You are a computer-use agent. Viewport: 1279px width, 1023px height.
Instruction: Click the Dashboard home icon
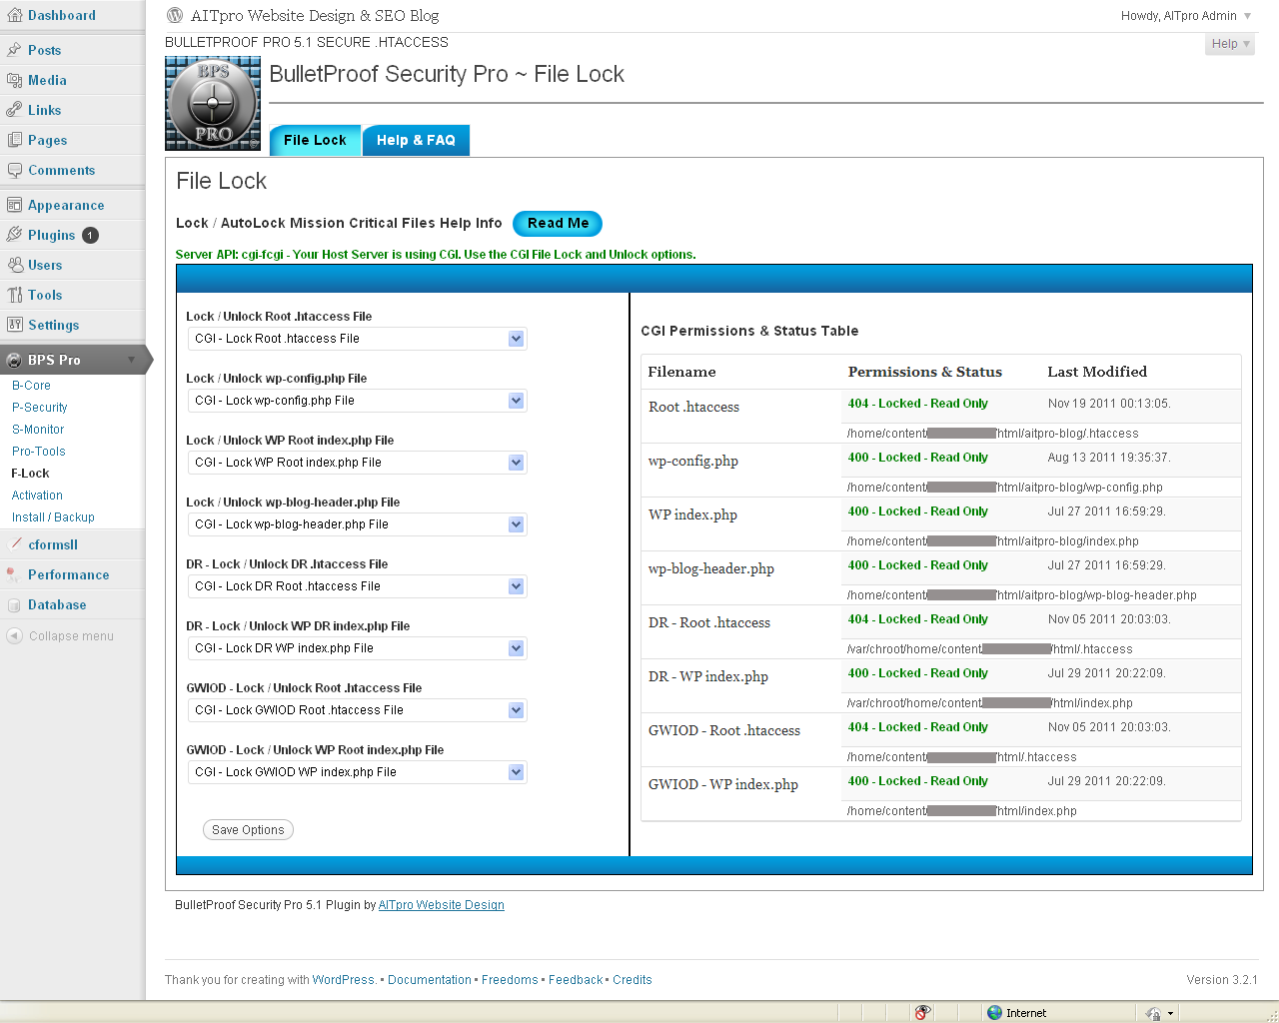(x=14, y=15)
